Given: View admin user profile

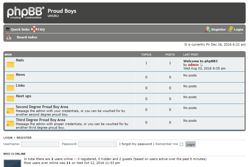Looking at the screenshot, I should (193, 65).
